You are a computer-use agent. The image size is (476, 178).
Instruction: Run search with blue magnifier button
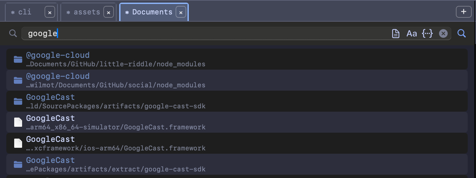coord(461,33)
